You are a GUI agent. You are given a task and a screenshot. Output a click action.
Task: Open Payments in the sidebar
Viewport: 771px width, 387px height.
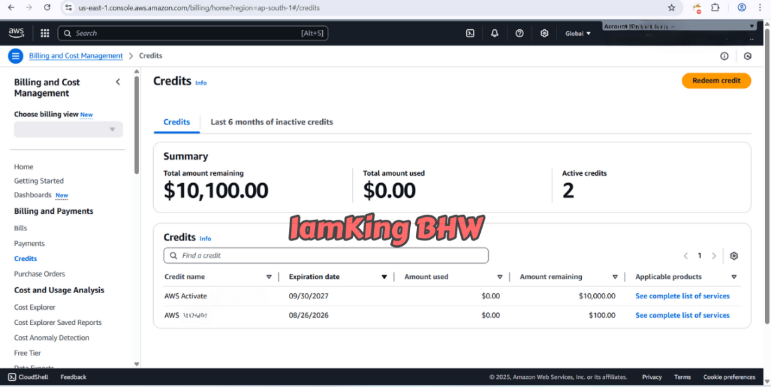pyautogui.click(x=29, y=243)
